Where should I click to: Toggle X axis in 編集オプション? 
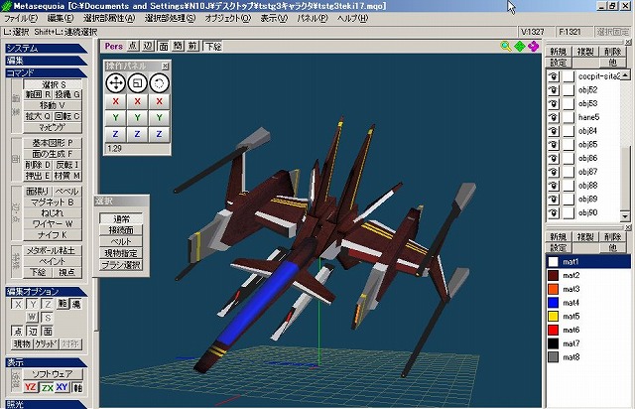tap(18, 304)
